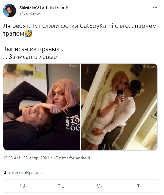Open the author's round profile avatar

[10, 11]
